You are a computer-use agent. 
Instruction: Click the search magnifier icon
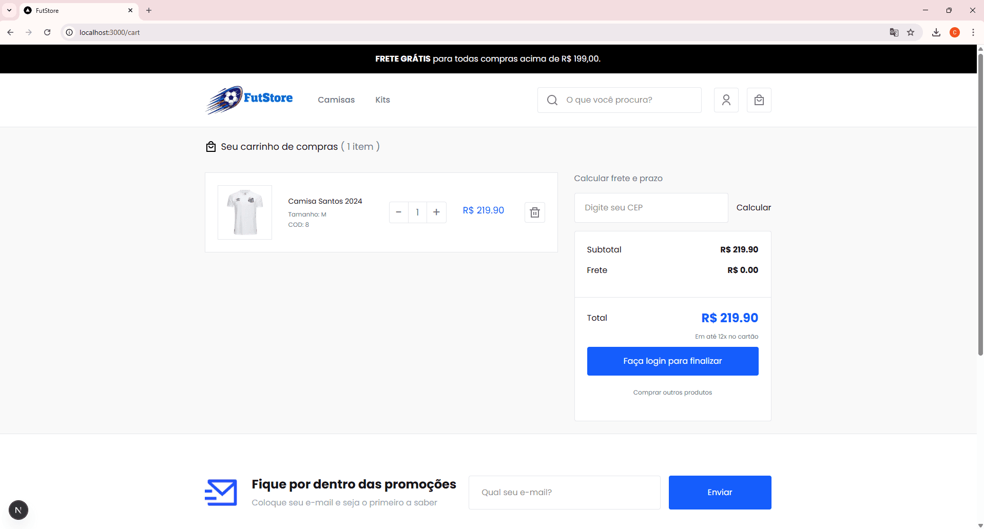click(552, 100)
